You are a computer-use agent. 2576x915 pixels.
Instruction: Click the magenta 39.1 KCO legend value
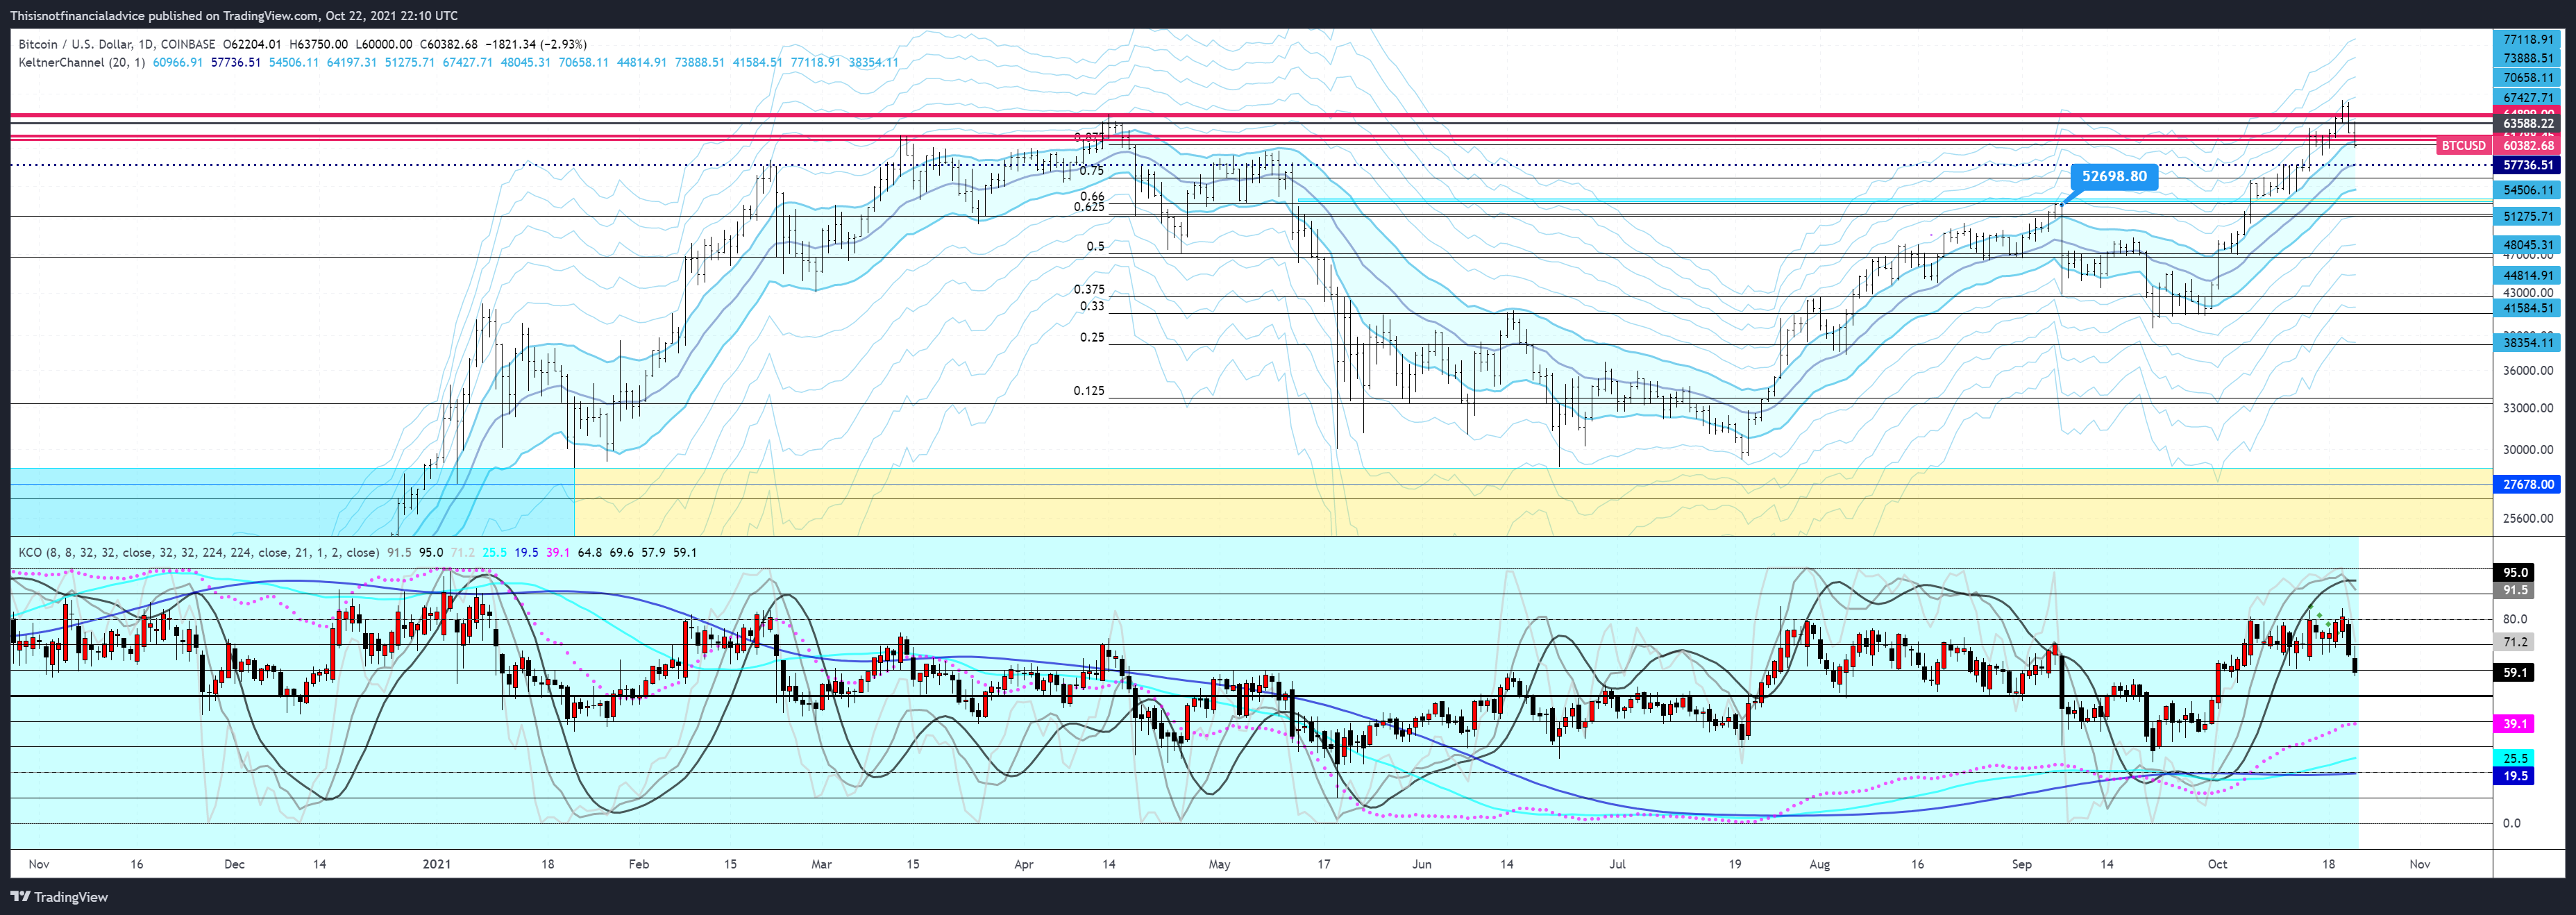[558, 552]
